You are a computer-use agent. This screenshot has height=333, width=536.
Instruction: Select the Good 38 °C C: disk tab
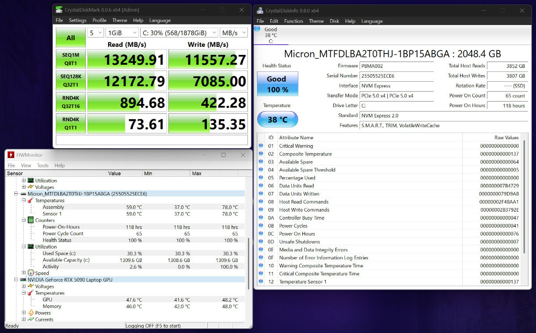click(x=271, y=35)
